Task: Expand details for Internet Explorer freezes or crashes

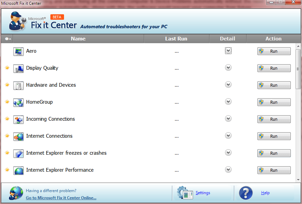Action: [228, 153]
